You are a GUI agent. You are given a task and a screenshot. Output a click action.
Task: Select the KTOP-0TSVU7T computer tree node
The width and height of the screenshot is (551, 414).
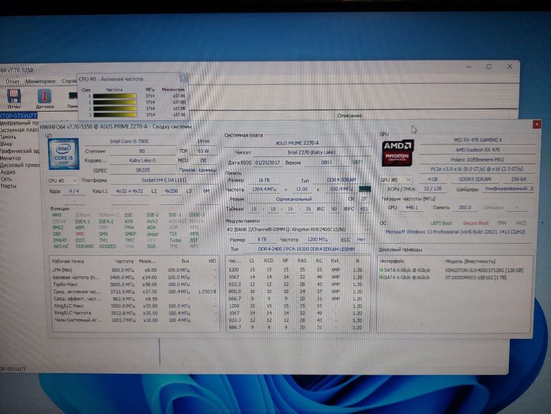(18, 115)
